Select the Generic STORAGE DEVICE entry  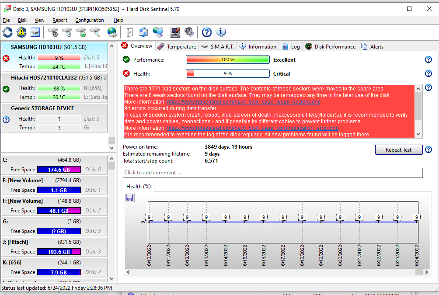click(x=55, y=118)
